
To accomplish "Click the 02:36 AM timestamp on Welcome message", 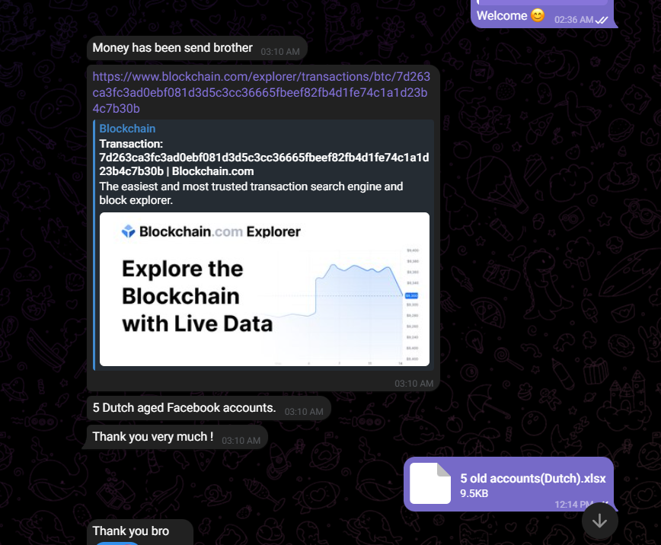I will click(573, 20).
